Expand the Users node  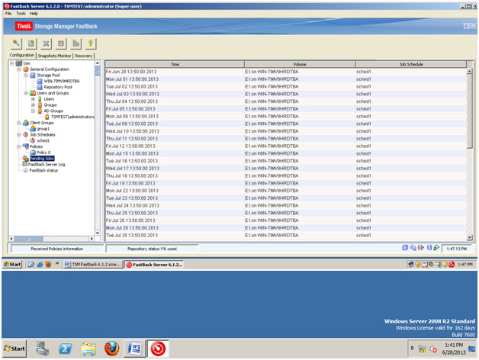[33, 99]
